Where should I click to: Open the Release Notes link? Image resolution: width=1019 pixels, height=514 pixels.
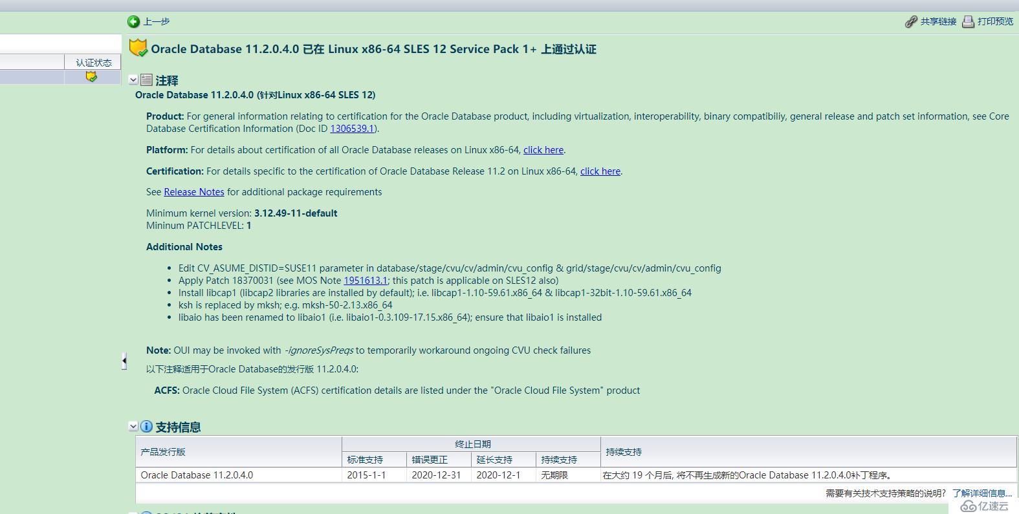194,192
